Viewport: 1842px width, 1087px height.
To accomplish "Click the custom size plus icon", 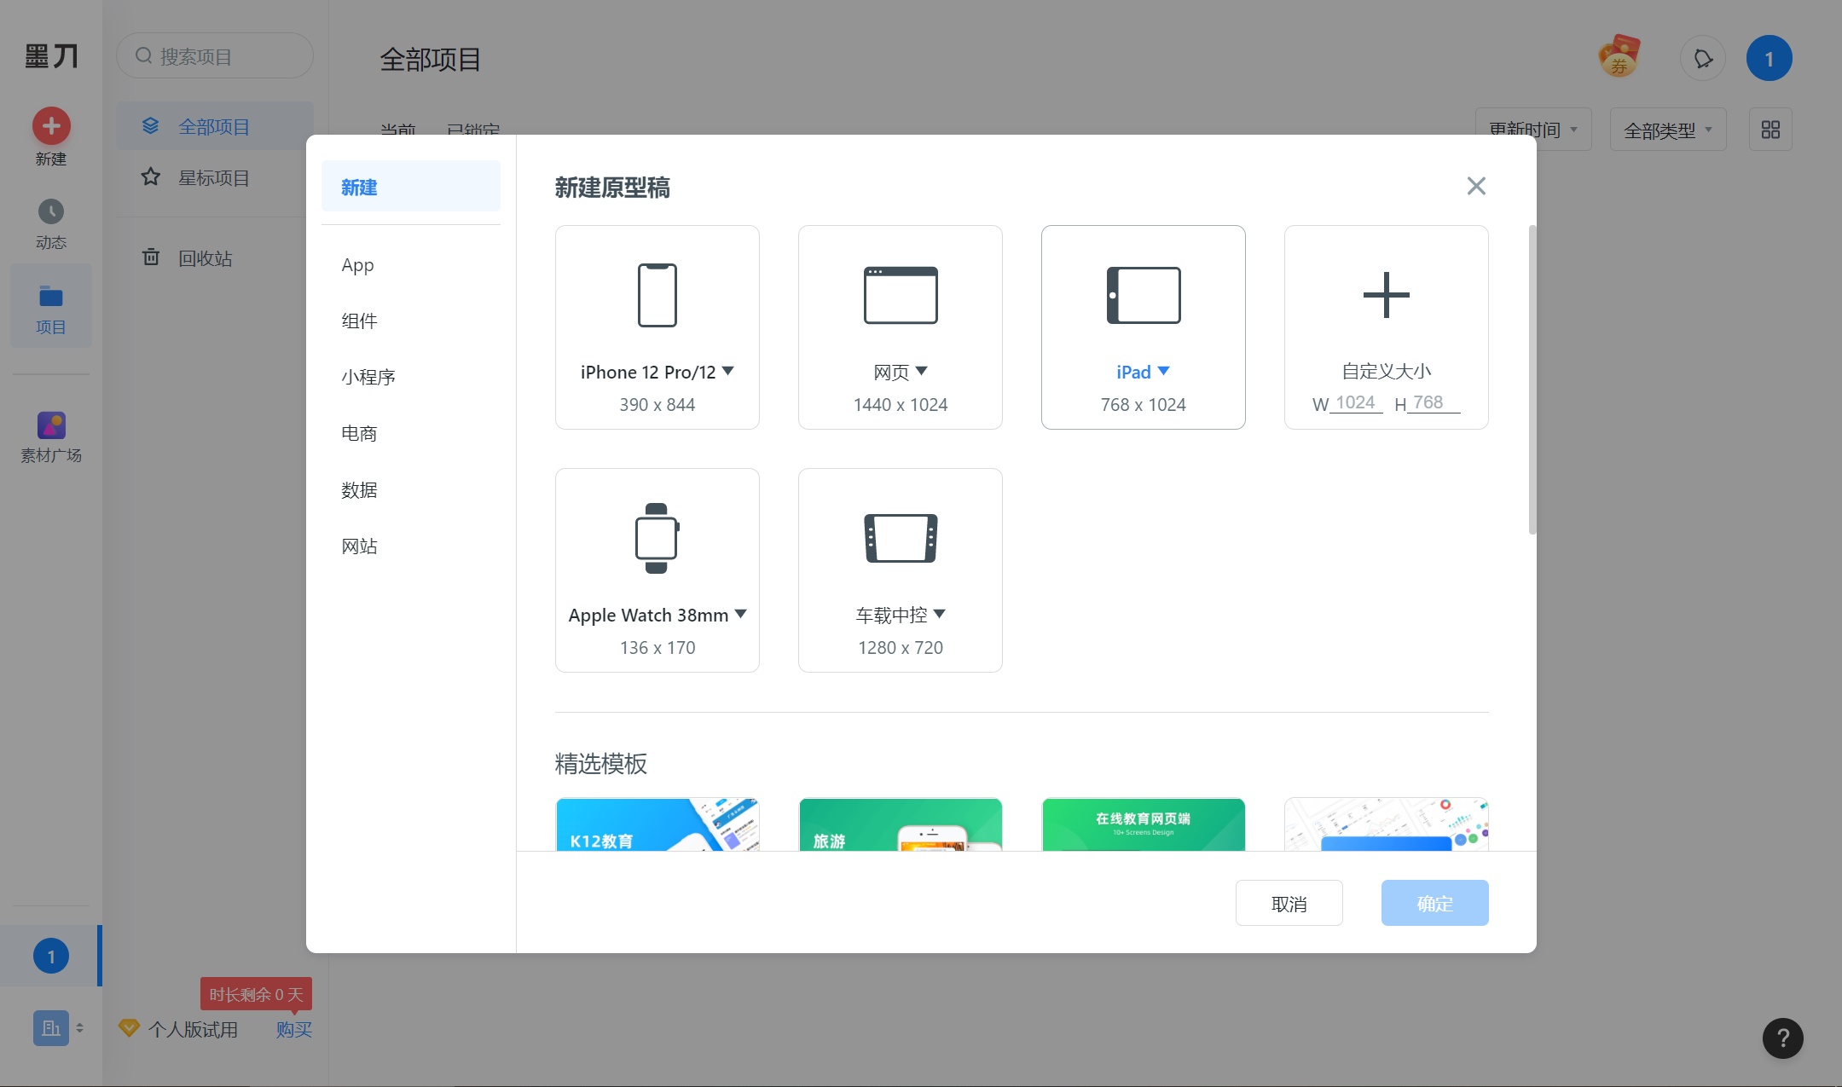I will (x=1386, y=295).
